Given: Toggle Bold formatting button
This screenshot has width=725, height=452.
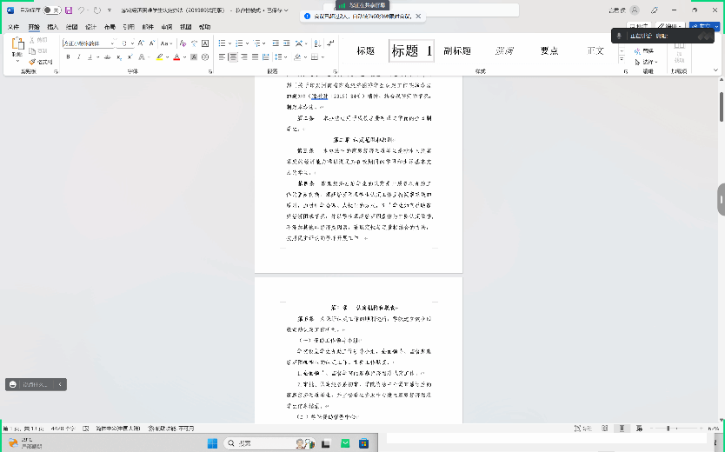Looking at the screenshot, I should 68,57.
